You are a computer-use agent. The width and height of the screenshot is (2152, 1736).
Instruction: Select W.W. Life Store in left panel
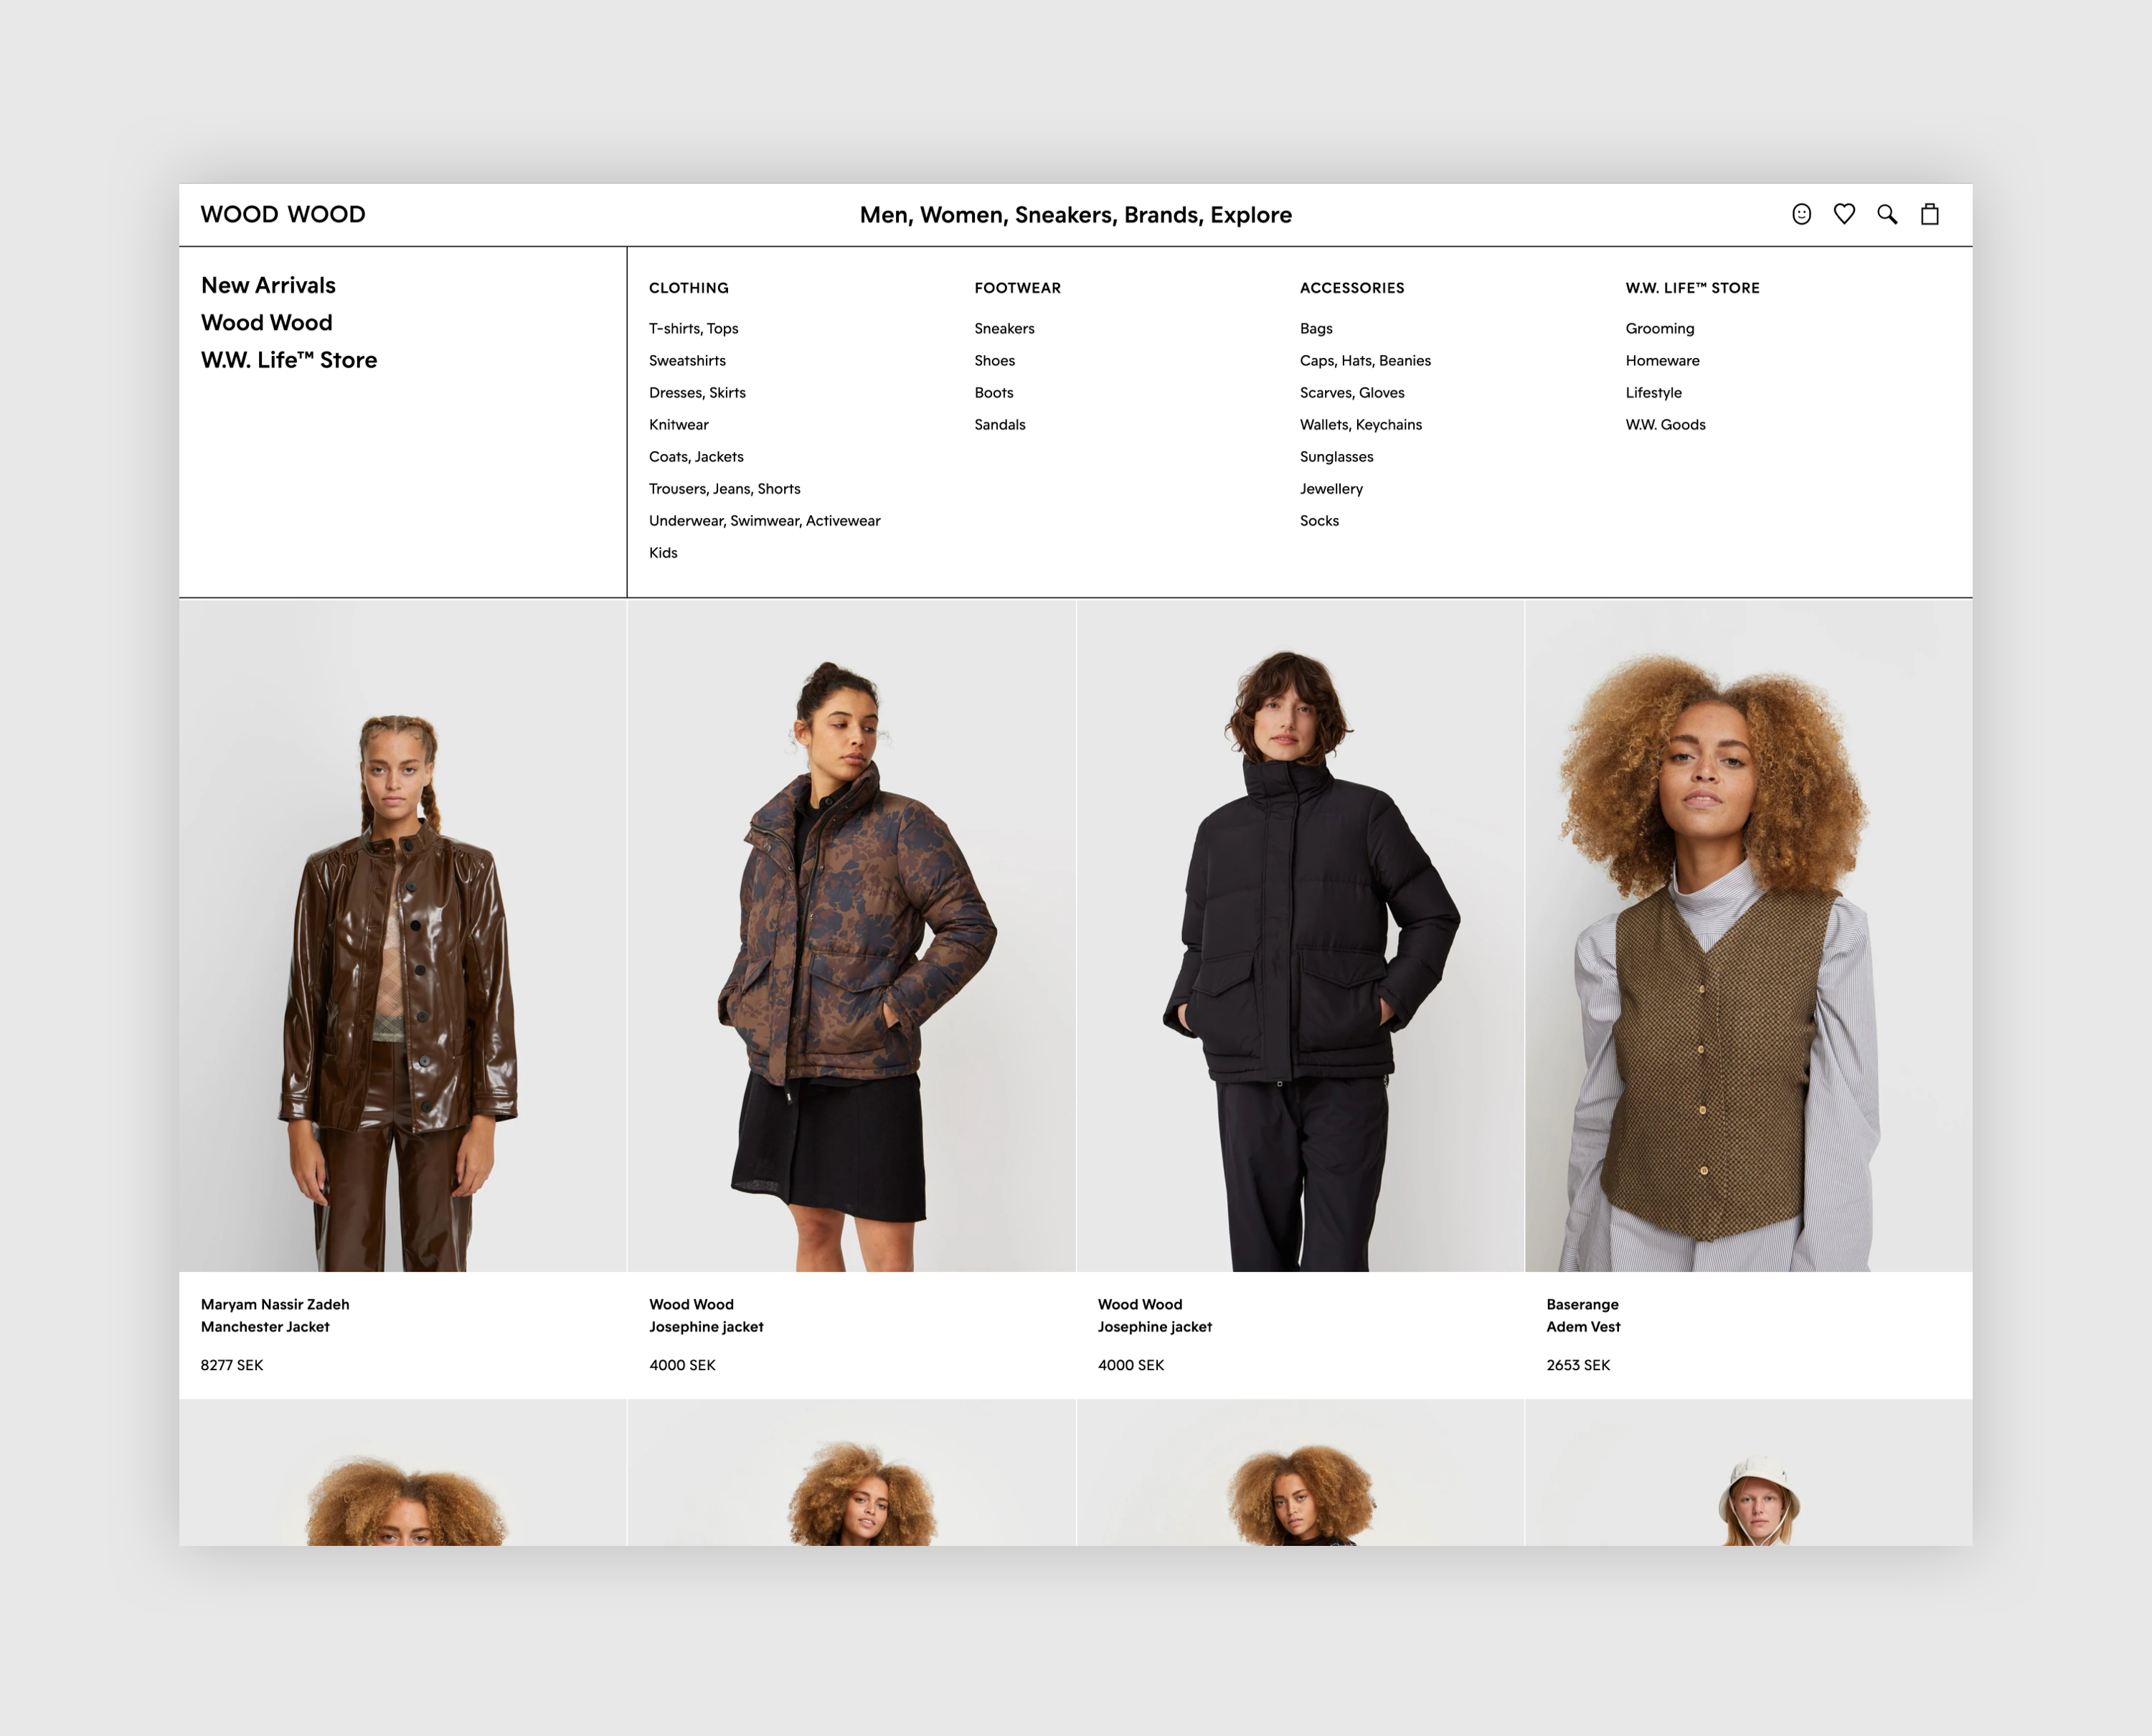[x=289, y=360]
